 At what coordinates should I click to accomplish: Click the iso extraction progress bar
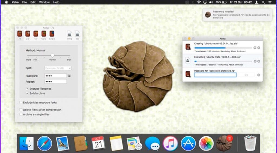tap(223, 61)
